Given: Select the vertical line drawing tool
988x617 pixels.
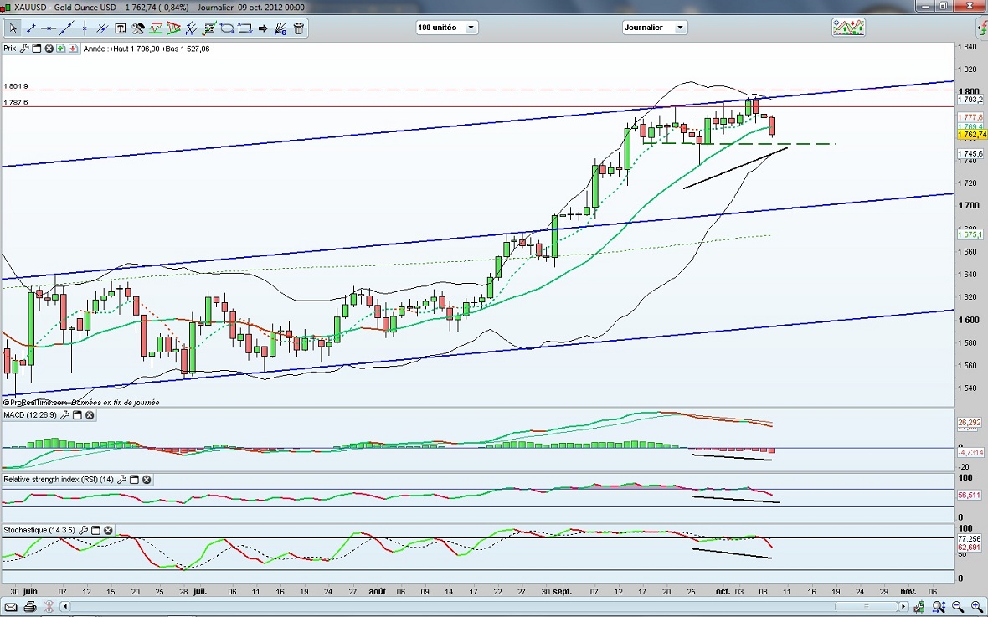Looking at the screenshot, I should 85,28.
